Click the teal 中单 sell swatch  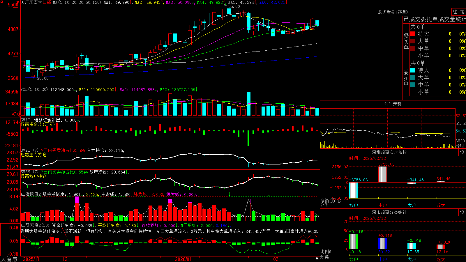coord(412,84)
